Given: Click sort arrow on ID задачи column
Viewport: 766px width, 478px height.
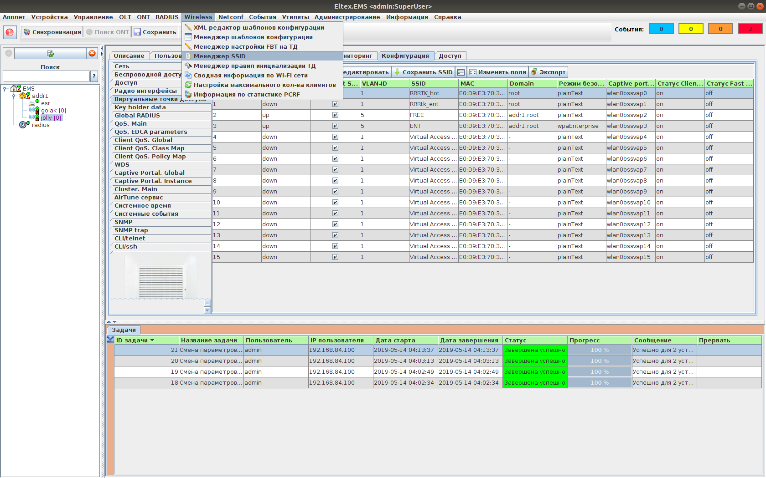Looking at the screenshot, I should point(152,341).
